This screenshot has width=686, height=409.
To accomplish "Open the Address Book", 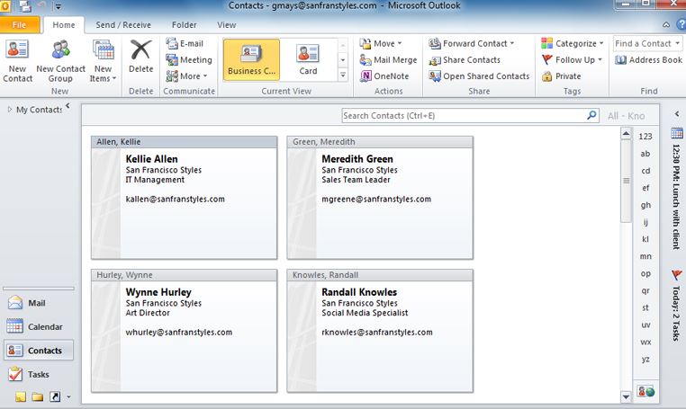I will pyautogui.click(x=648, y=60).
